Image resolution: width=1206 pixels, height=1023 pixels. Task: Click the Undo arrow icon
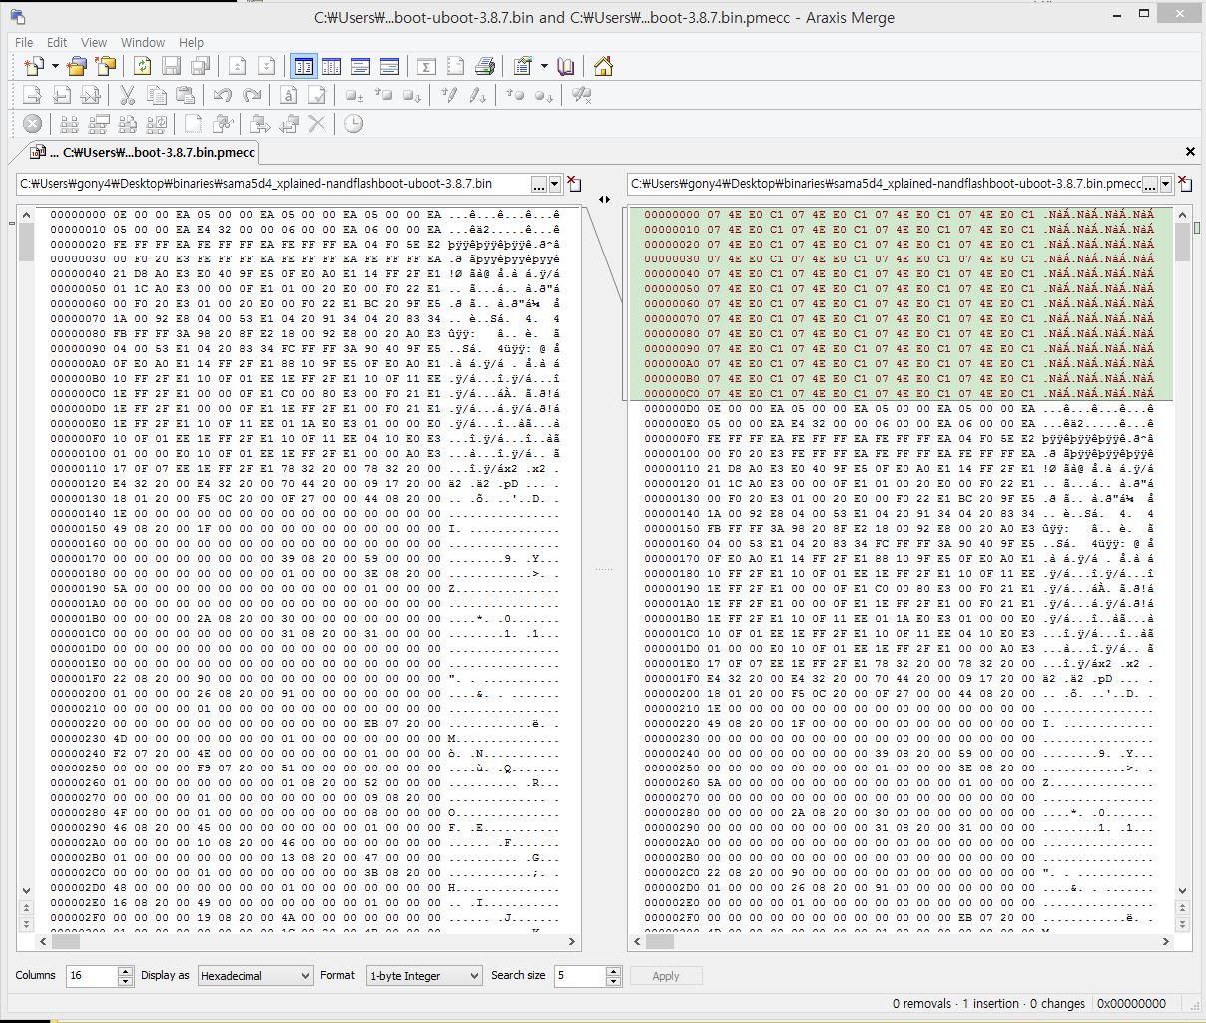pos(223,95)
